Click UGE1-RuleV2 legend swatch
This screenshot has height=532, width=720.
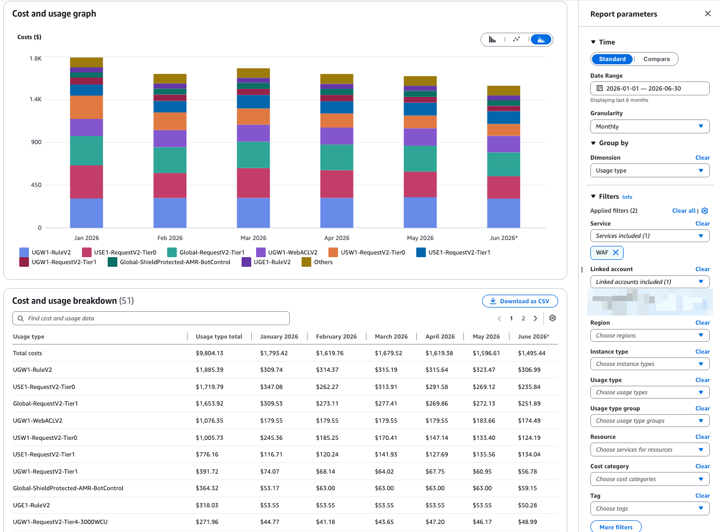(x=246, y=262)
